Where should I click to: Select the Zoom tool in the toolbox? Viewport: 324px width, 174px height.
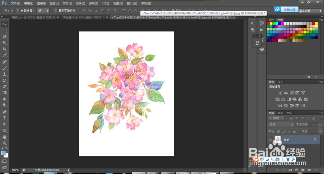point(4,143)
